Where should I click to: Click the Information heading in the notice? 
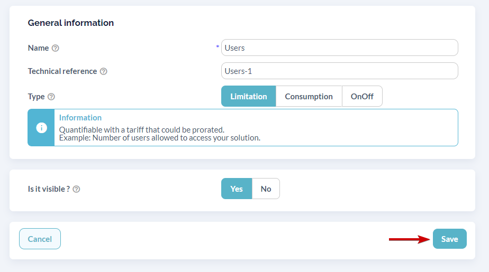click(80, 118)
